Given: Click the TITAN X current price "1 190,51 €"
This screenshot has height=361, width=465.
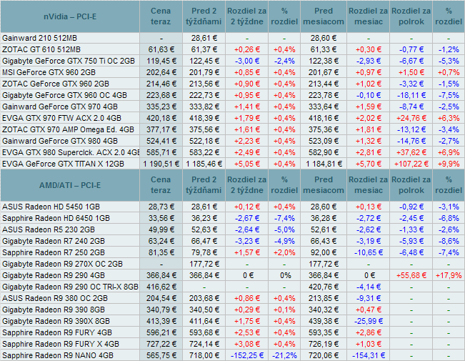Looking at the screenshot, I should click(x=161, y=164).
